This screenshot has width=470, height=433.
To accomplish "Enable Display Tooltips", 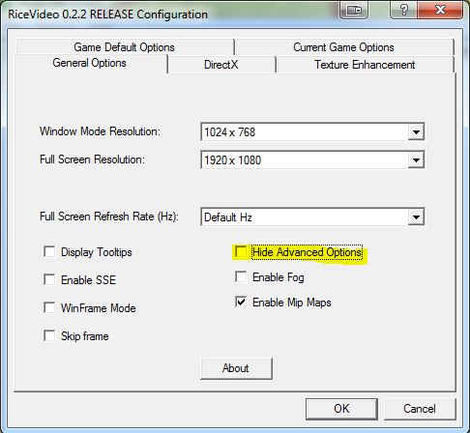I will [49, 251].
